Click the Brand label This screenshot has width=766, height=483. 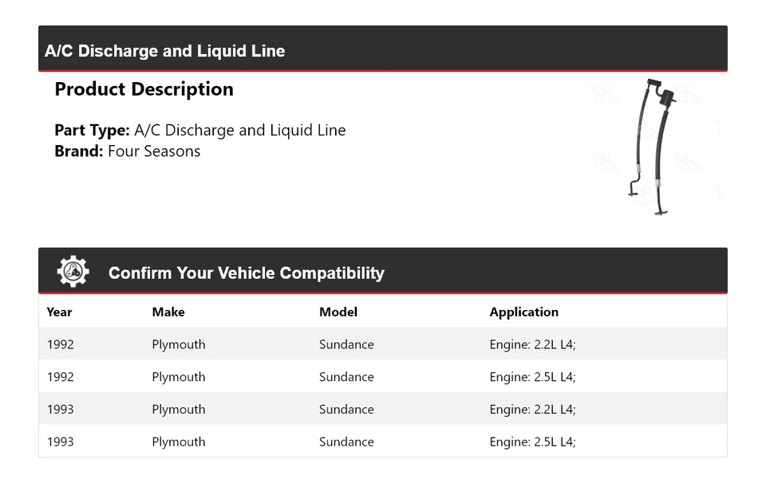click(x=78, y=151)
